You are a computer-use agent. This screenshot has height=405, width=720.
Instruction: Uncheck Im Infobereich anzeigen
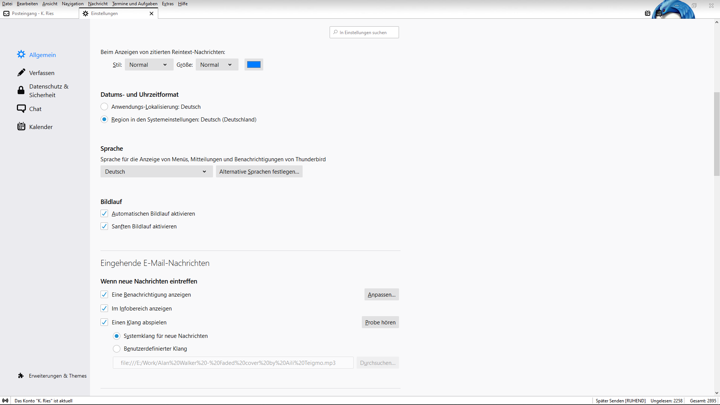click(104, 308)
